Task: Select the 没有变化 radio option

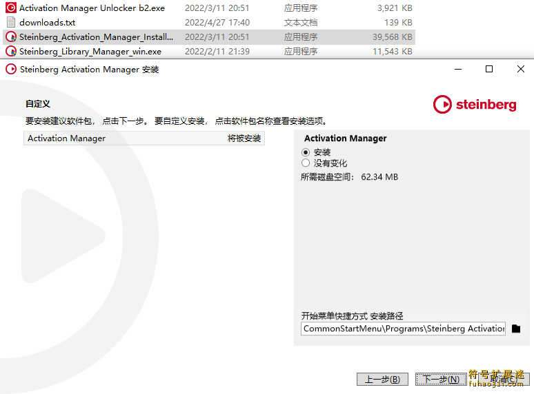Action: (306, 163)
